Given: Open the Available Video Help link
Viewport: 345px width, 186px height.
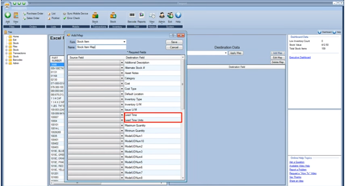Looking at the screenshot, I should click(x=299, y=166).
